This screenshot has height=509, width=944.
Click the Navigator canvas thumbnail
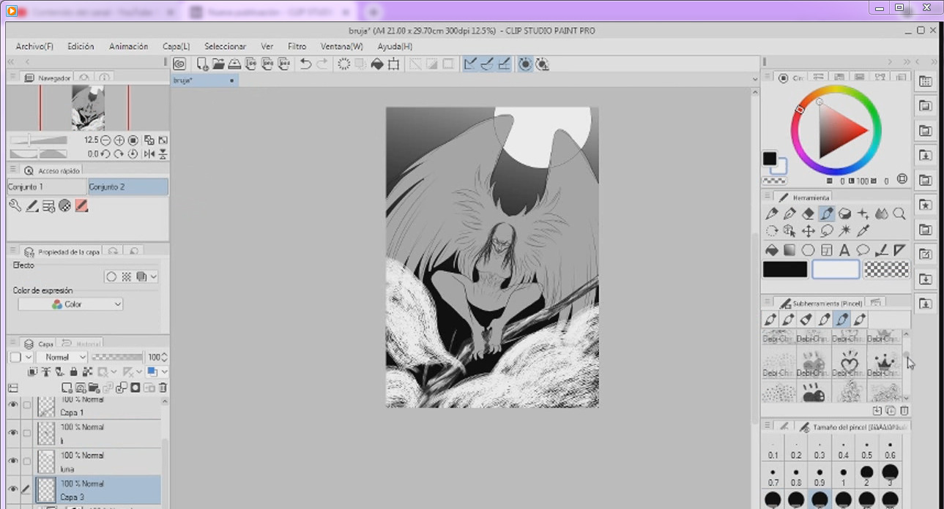88,108
